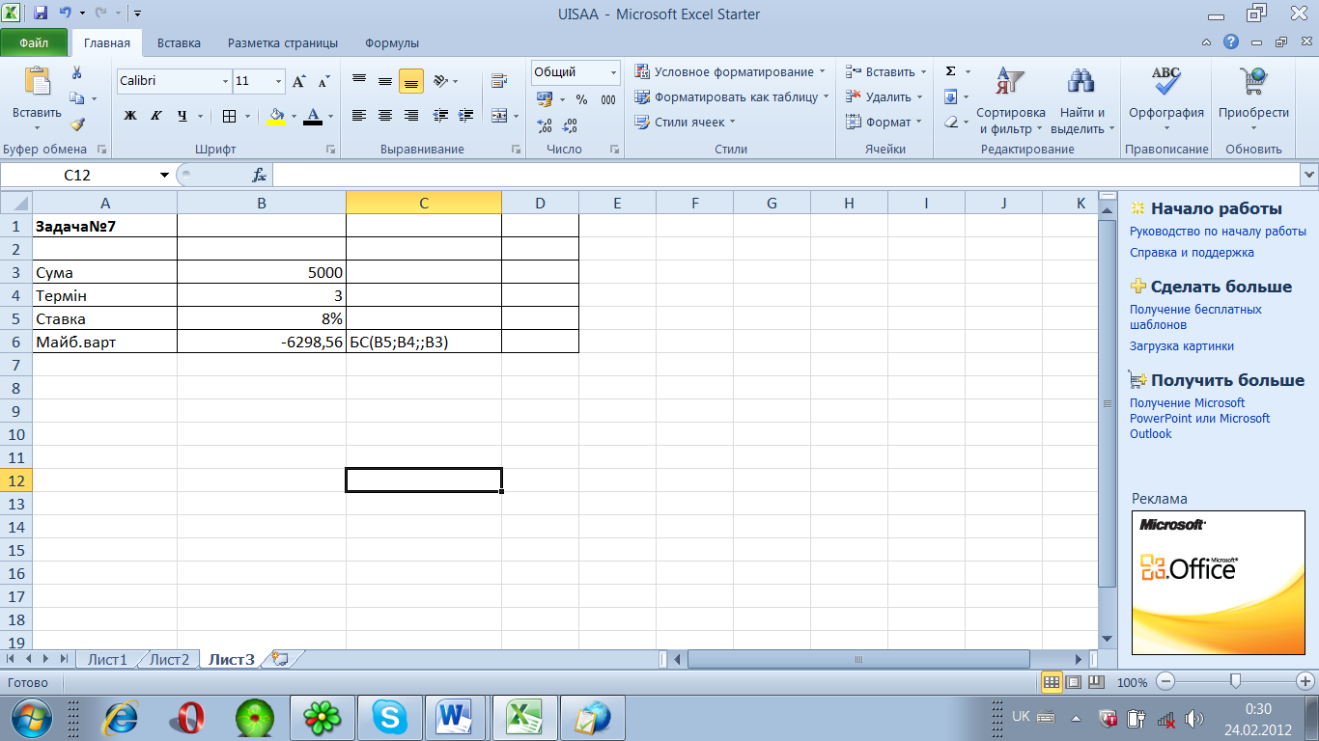Open Стили ячеек gallery
Image resolution: width=1319 pixels, height=741 pixels.
pos(686,122)
